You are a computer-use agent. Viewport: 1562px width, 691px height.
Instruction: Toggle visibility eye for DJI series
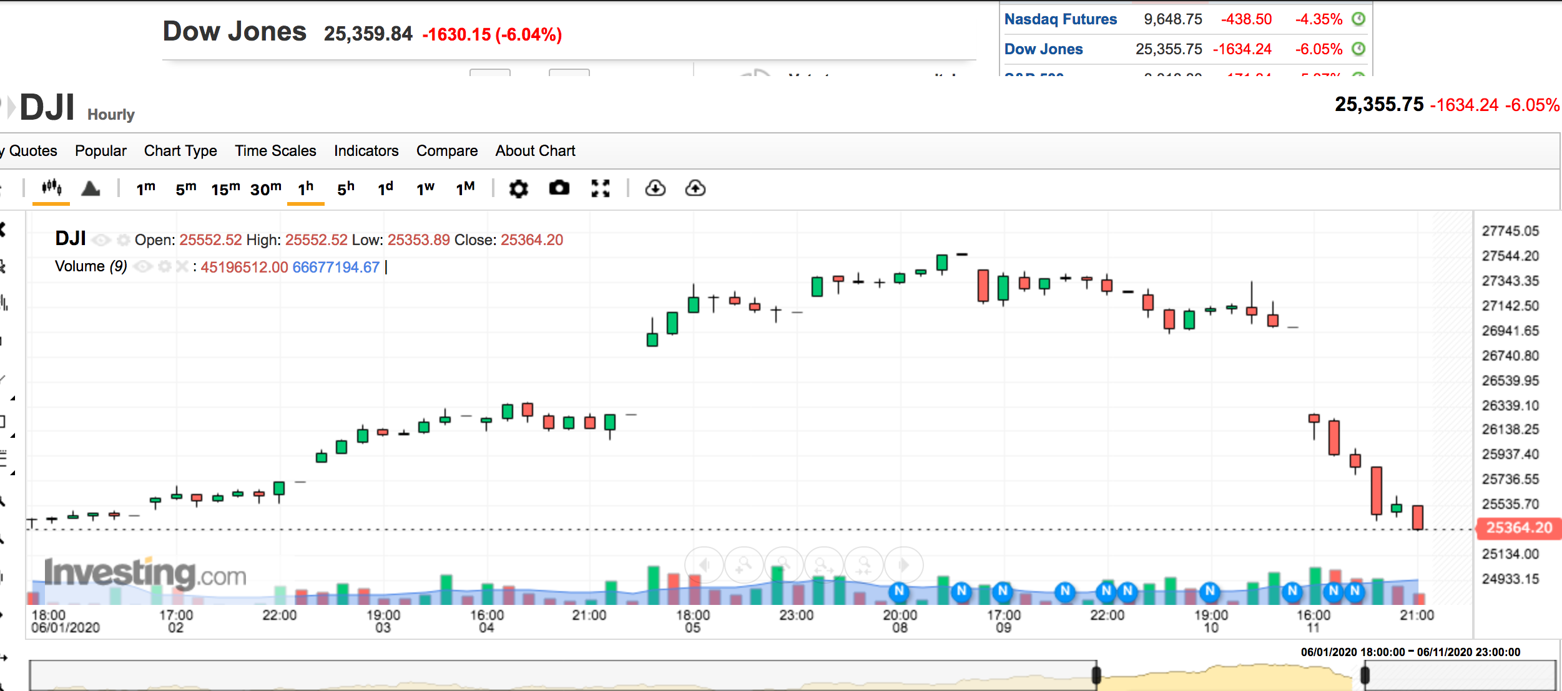point(102,240)
